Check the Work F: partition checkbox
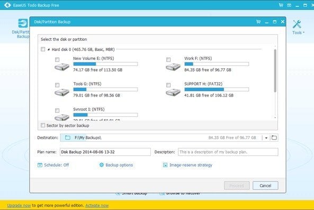This screenshot has height=210, width=314. coord(168,59)
